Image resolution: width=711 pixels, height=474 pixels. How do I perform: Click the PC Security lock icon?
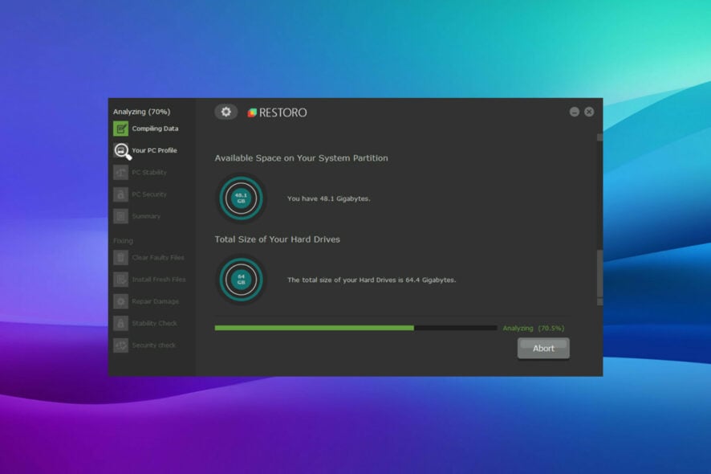pos(120,194)
